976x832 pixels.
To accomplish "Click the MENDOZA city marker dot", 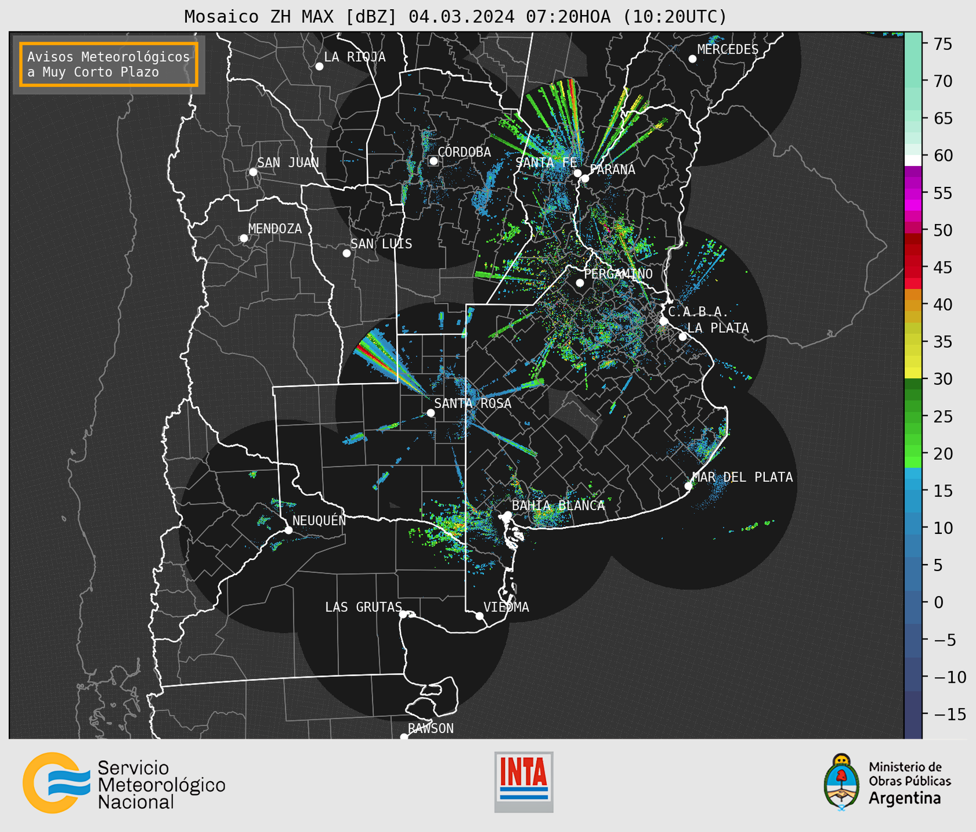I will (x=244, y=238).
